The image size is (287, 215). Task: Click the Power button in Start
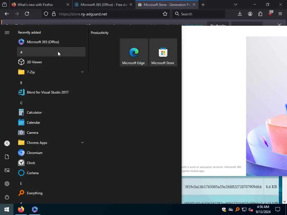tap(7, 197)
